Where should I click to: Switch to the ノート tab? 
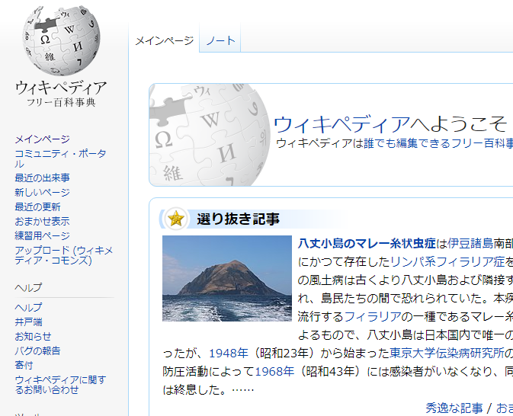220,40
